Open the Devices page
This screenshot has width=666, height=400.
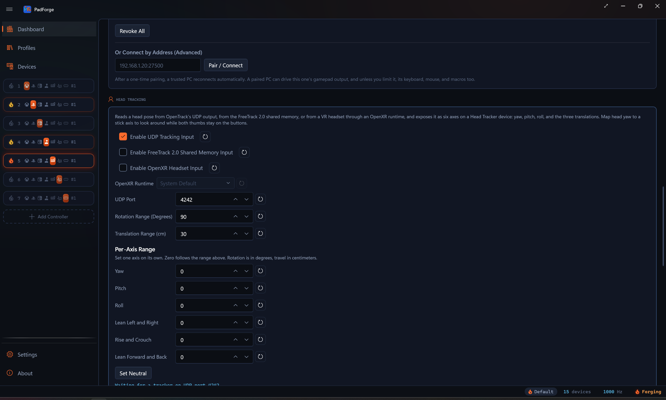(x=49, y=67)
